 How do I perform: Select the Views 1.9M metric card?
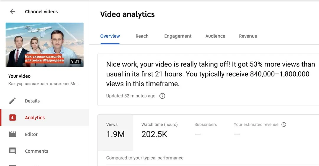[x=115, y=133]
